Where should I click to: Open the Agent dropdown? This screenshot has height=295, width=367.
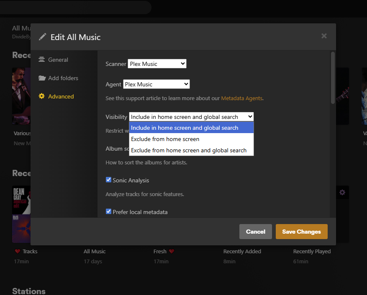(157, 84)
